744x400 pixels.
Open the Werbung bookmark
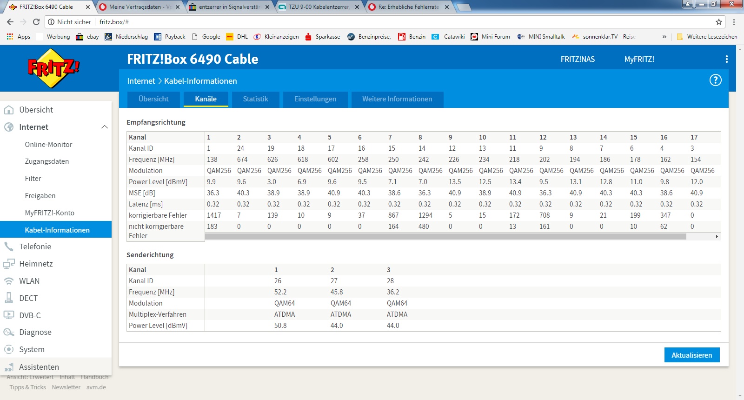(53, 37)
